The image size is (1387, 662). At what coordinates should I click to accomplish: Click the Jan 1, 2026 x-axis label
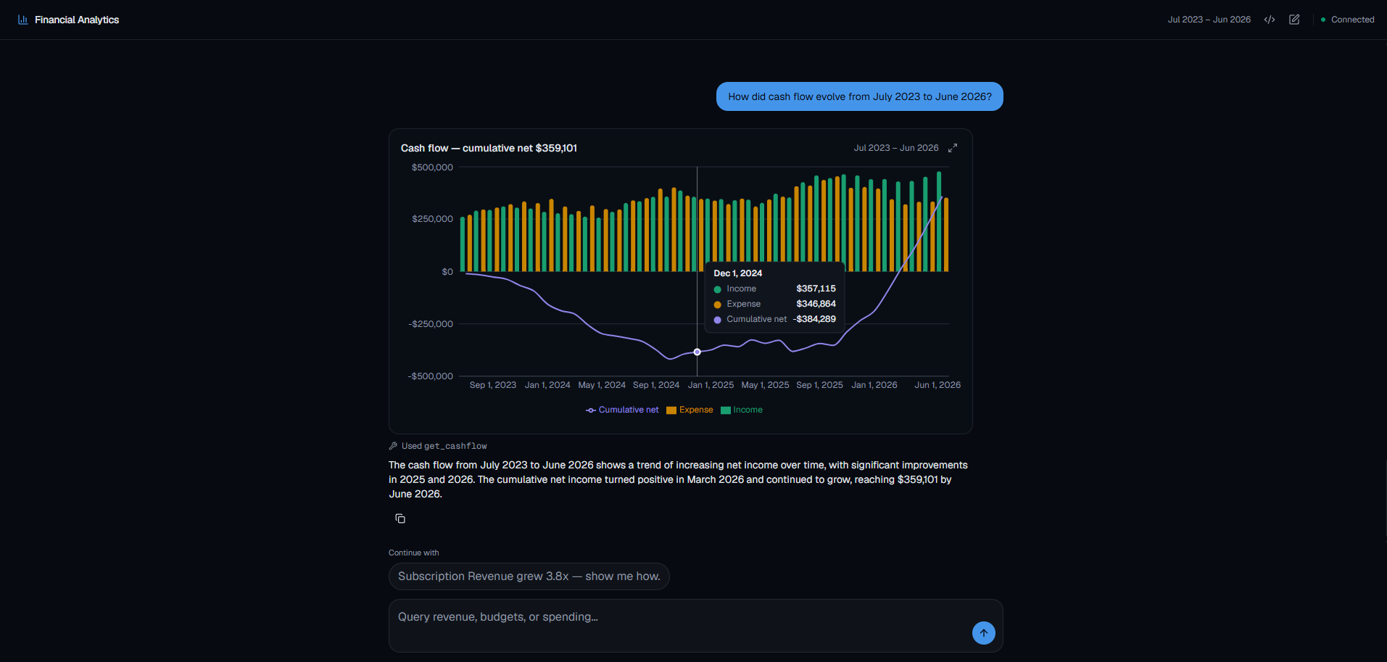[874, 385]
